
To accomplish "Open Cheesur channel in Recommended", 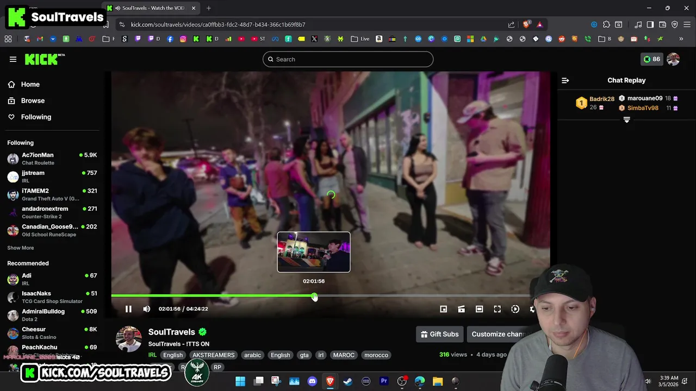I will click(x=52, y=333).
